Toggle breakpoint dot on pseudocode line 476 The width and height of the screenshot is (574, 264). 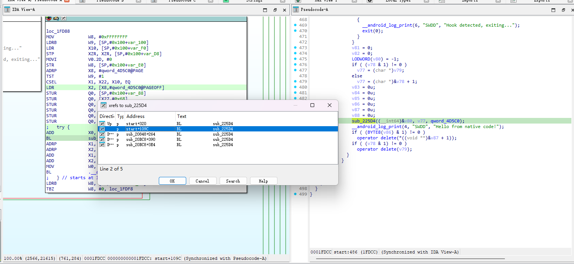point(295,65)
